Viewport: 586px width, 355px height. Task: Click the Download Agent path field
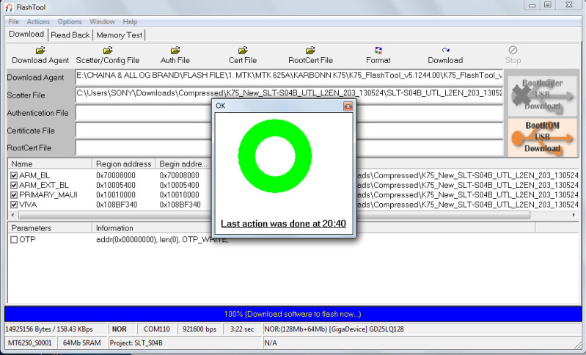[x=289, y=77]
